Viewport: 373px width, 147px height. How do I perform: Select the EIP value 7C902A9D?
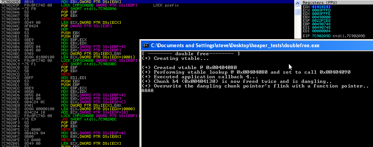coord(321,36)
